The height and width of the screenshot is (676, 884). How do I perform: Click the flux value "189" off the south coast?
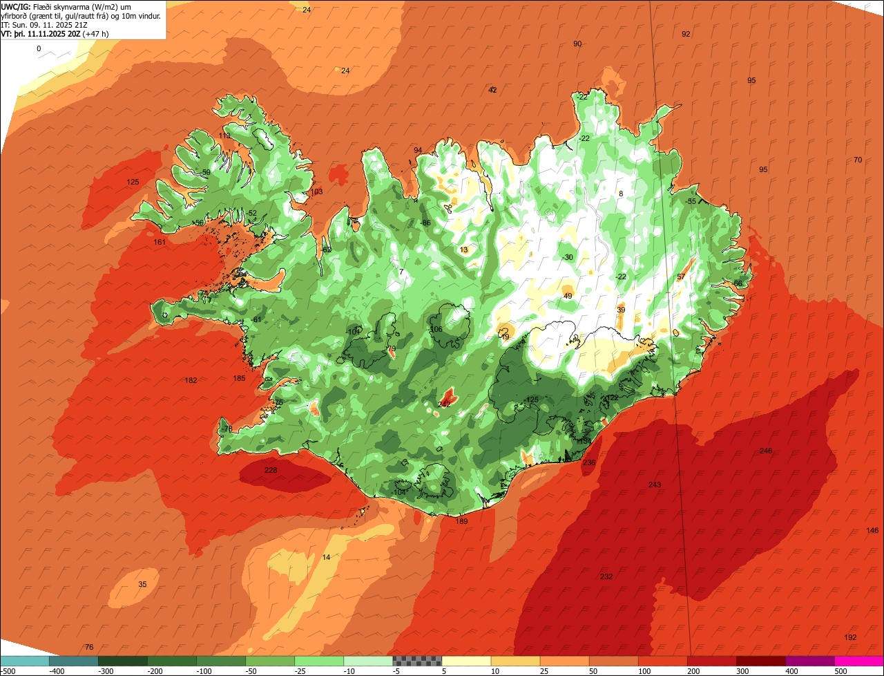(x=462, y=521)
